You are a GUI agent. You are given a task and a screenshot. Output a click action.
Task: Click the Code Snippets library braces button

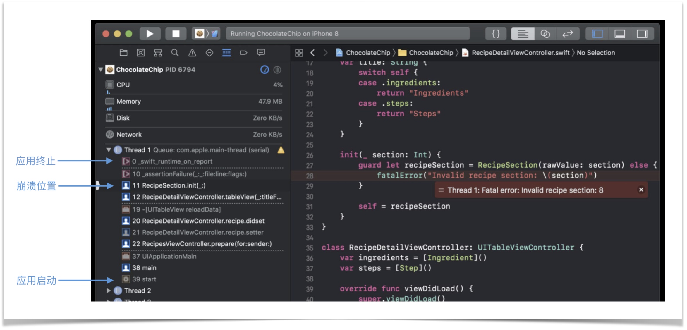tap(496, 34)
